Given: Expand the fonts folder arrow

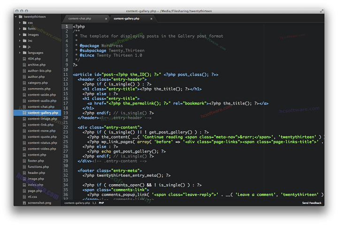Looking at the screenshot, I should (x=20, y=29).
